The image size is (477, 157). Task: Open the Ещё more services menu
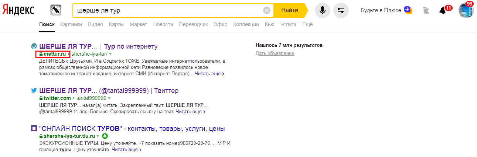click(307, 24)
